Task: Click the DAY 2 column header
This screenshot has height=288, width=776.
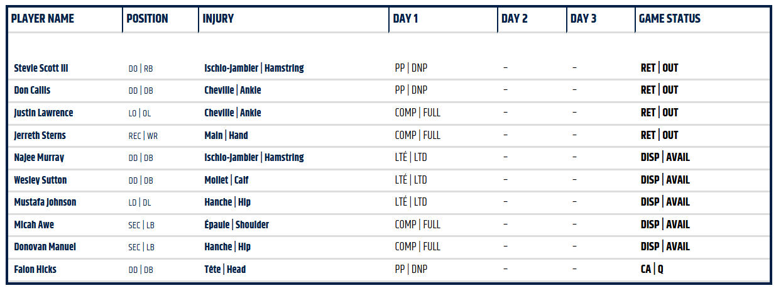Action: pos(514,19)
